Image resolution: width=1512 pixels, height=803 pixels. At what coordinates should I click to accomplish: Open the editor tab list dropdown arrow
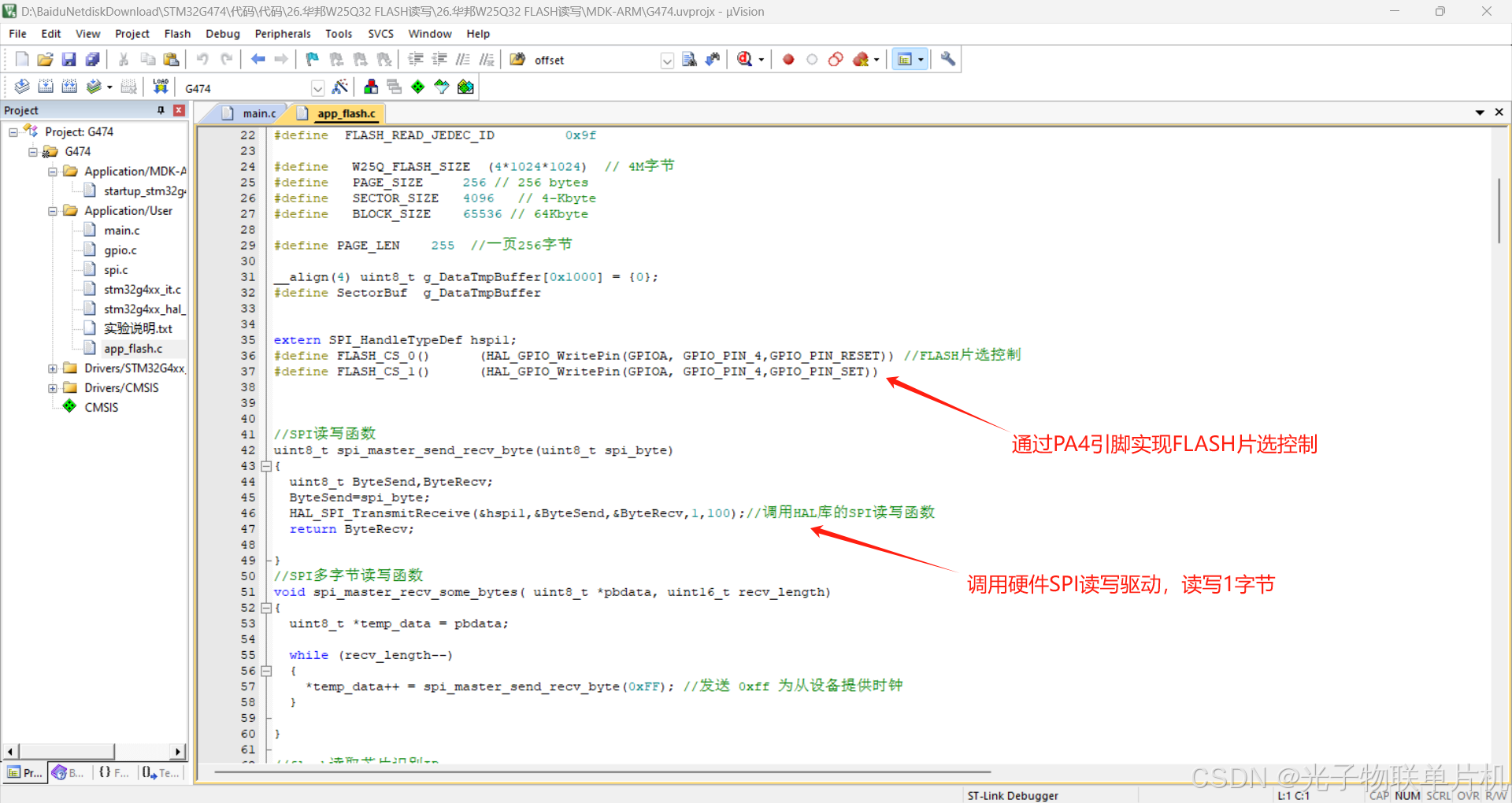(1480, 113)
